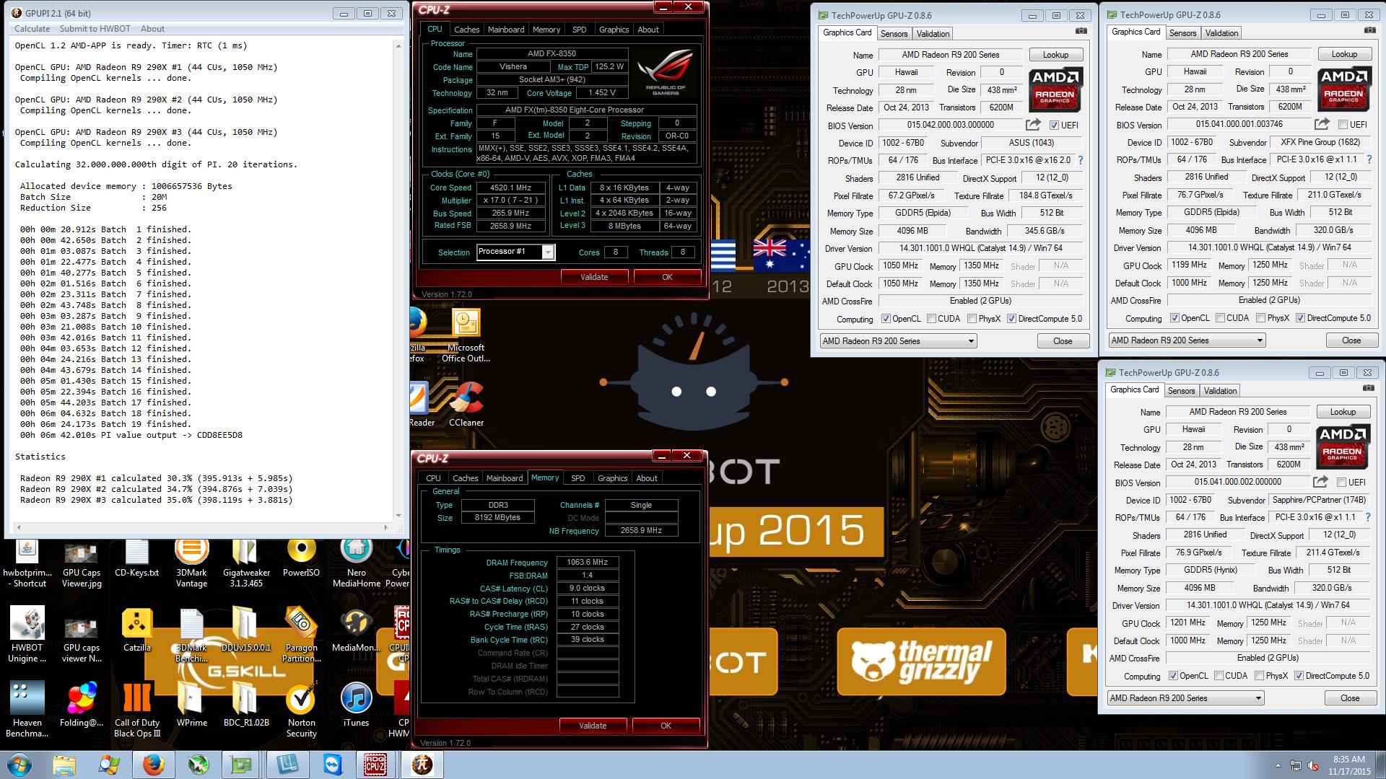Image resolution: width=1386 pixels, height=779 pixels.
Task: Open the GPU Caps Viewer.jpg file icon
Action: click(x=82, y=564)
